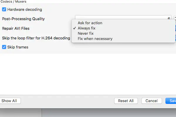Click the 'Hardware decoding' label text
This screenshot has height=117, width=176.
tap(25, 10)
